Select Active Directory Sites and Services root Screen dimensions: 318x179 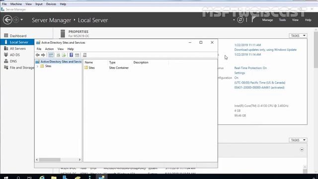tap(61, 62)
